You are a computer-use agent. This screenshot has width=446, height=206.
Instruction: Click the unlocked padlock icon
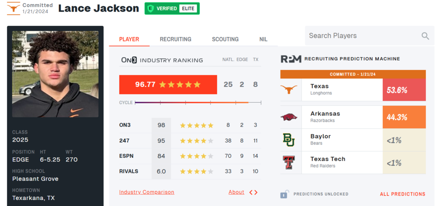[284, 194]
